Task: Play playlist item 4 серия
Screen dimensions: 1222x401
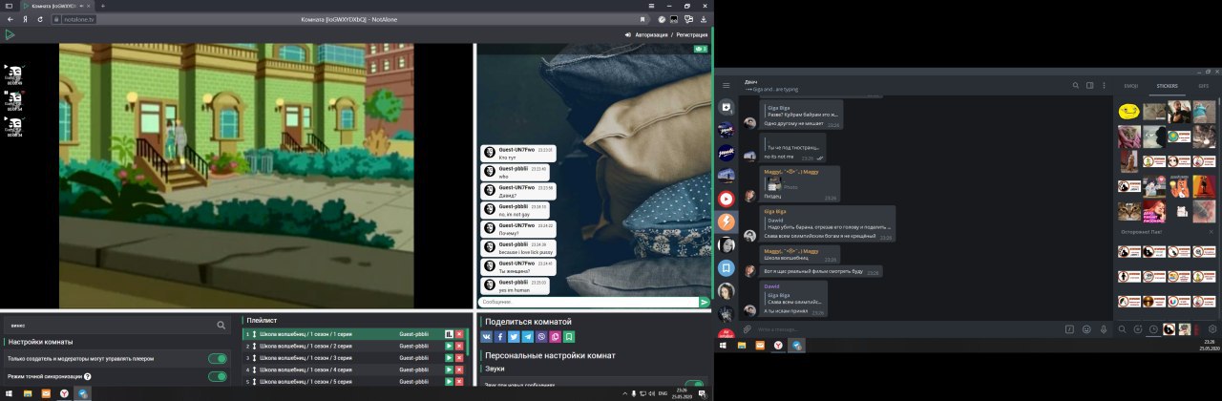Action: pos(449,369)
